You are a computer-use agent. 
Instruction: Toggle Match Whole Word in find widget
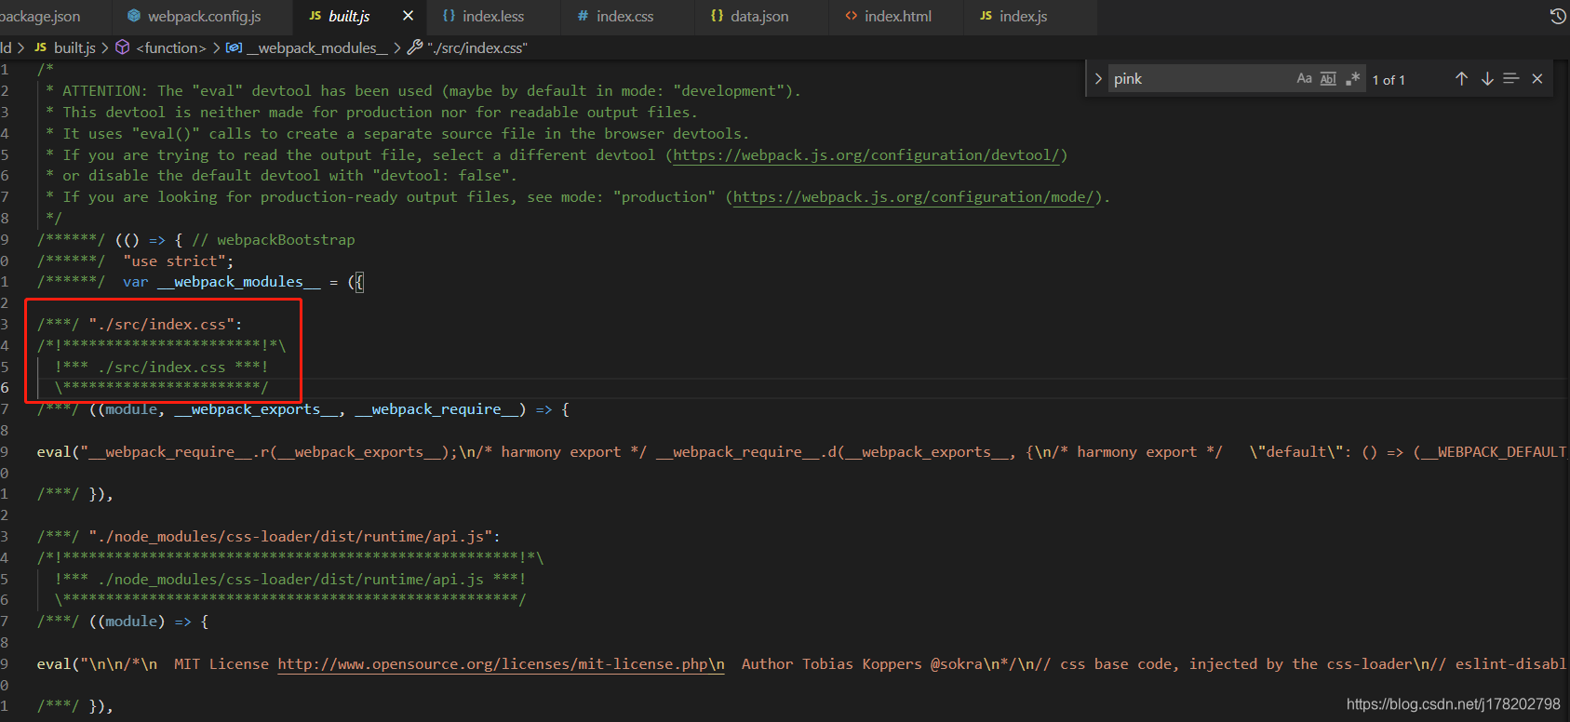point(1328,79)
